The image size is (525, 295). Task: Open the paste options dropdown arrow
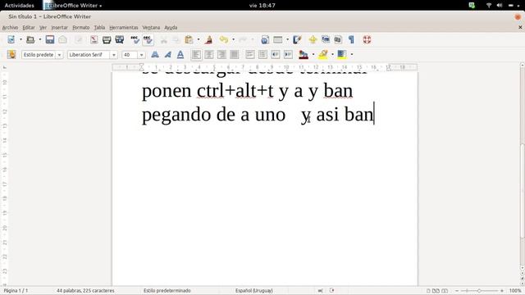point(199,39)
